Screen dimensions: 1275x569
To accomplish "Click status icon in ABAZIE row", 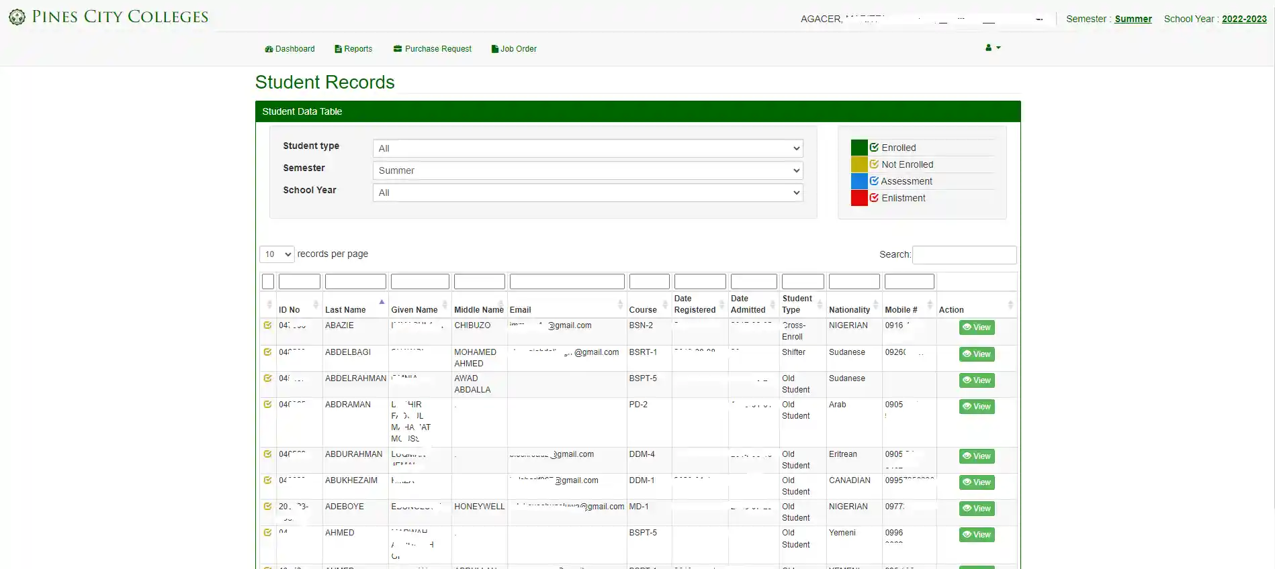I will click(x=267, y=325).
